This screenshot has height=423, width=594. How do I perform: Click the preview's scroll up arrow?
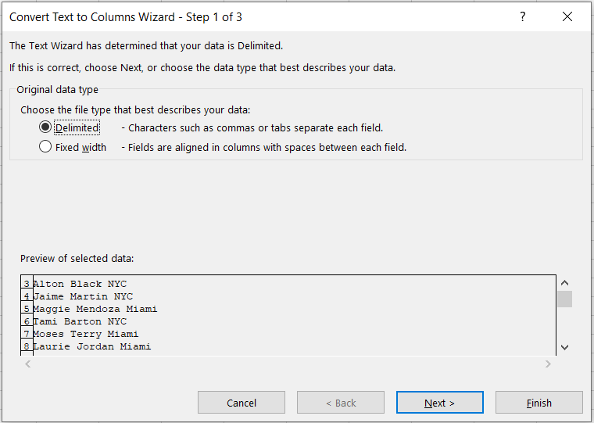(x=565, y=283)
